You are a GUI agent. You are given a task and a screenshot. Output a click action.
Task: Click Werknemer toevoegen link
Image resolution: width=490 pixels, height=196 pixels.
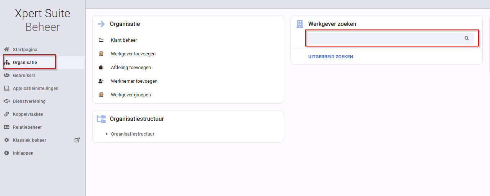134,81
